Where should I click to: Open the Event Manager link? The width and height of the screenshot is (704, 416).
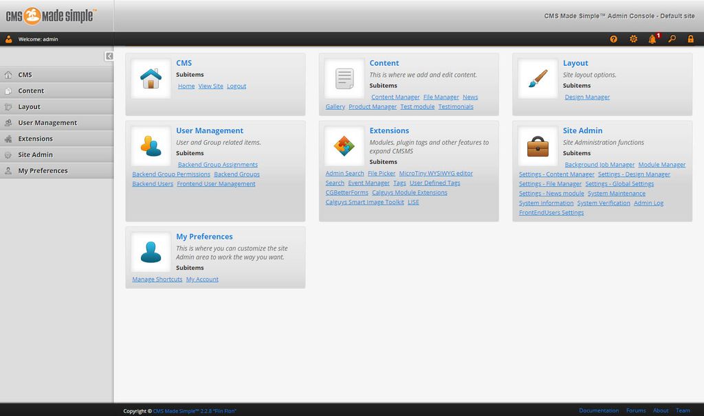coord(368,183)
